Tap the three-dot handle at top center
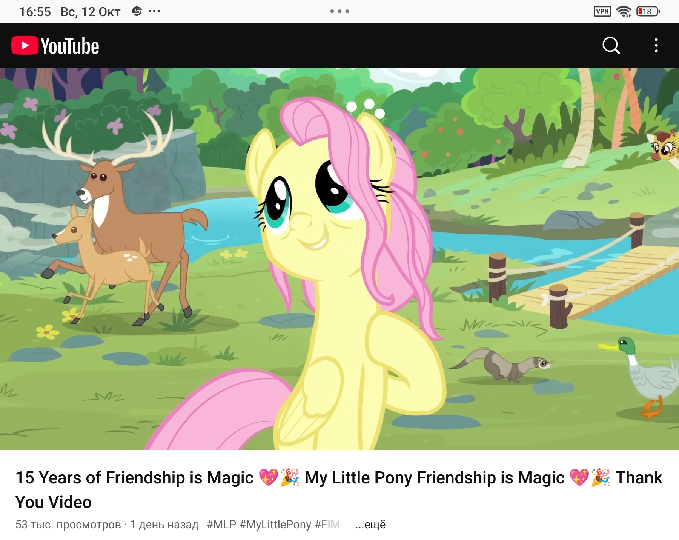Viewport: 679px width, 540px height. 339,11
